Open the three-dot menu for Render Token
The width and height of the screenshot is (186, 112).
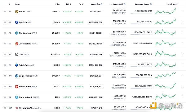coord(182,86)
